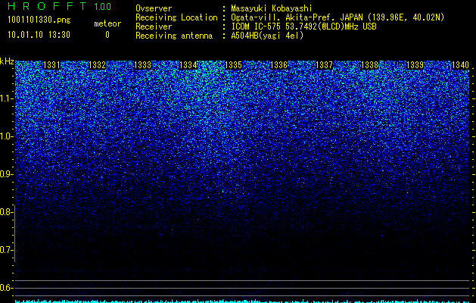Click the 1336 time marker
Image resolution: width=476 pixels, height=303 pixels.
pos(278,65)
